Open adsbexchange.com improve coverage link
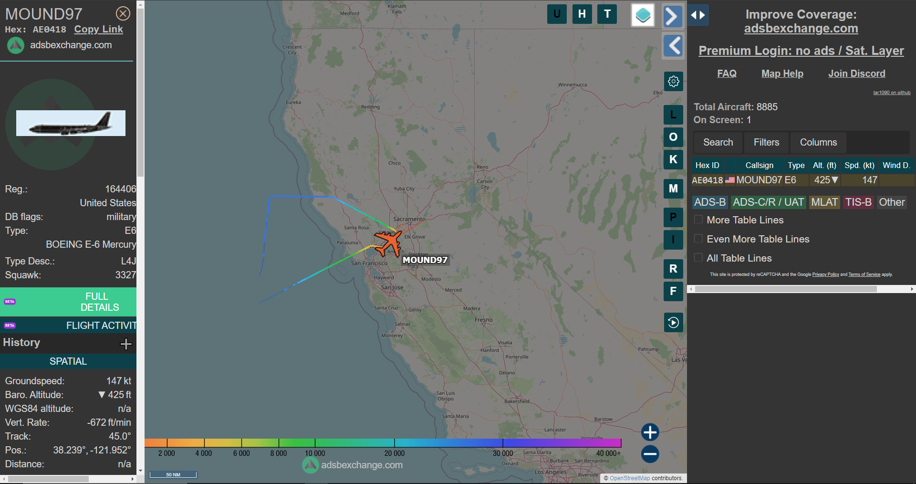The height and width of the screenshot is (484, 916). click(801, 29)
